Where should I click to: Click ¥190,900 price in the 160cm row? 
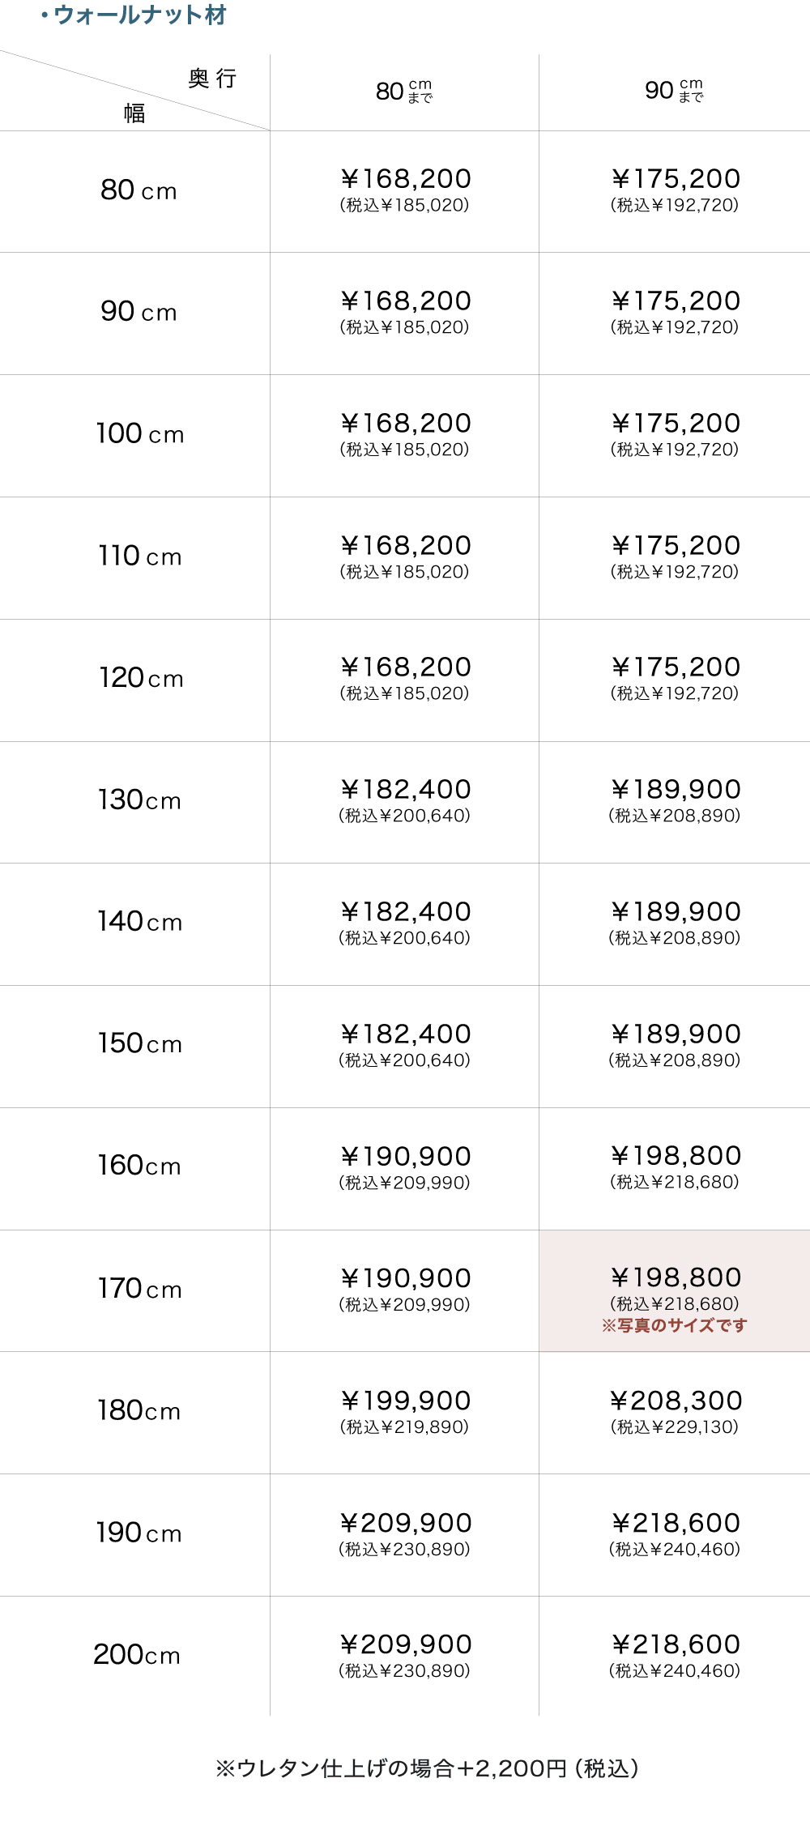pos(405,1157)
